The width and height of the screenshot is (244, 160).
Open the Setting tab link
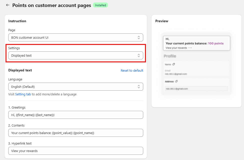[23, 94]
